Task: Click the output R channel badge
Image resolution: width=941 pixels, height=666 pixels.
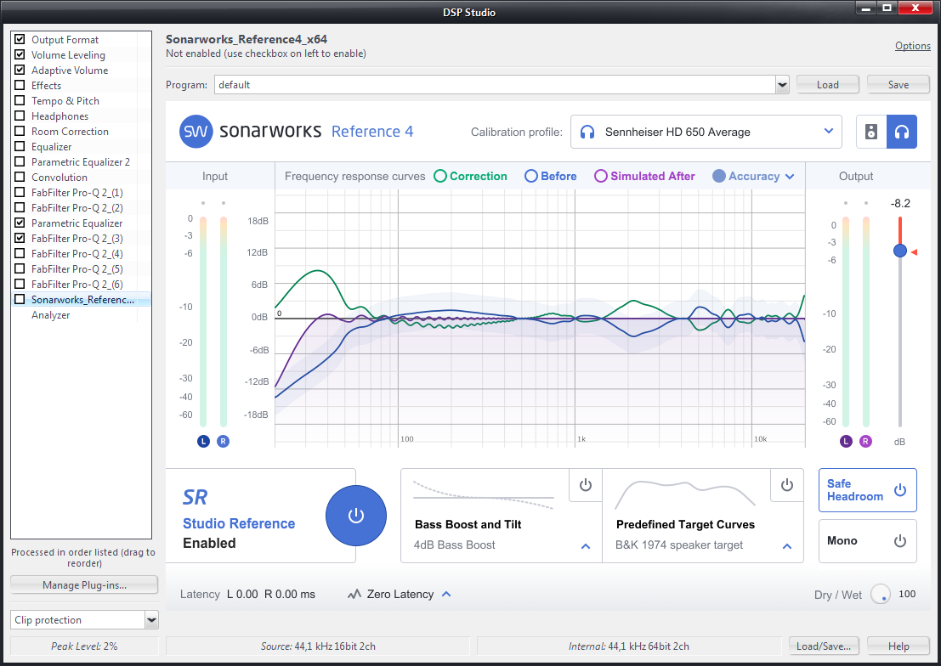Action: (x=865, y=441)
